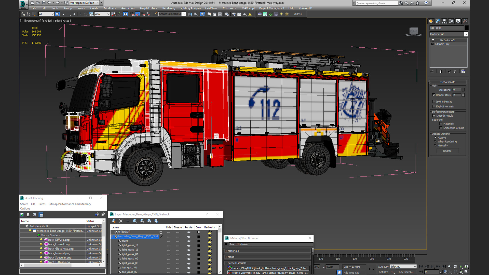Click the Pin Stack icon under modifier stack
This screenshot has width=489, height=275.
[x=432, y=71]
